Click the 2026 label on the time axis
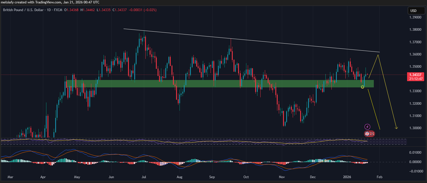427x183 pixels. pyautogui.click(x=348, y=177)
